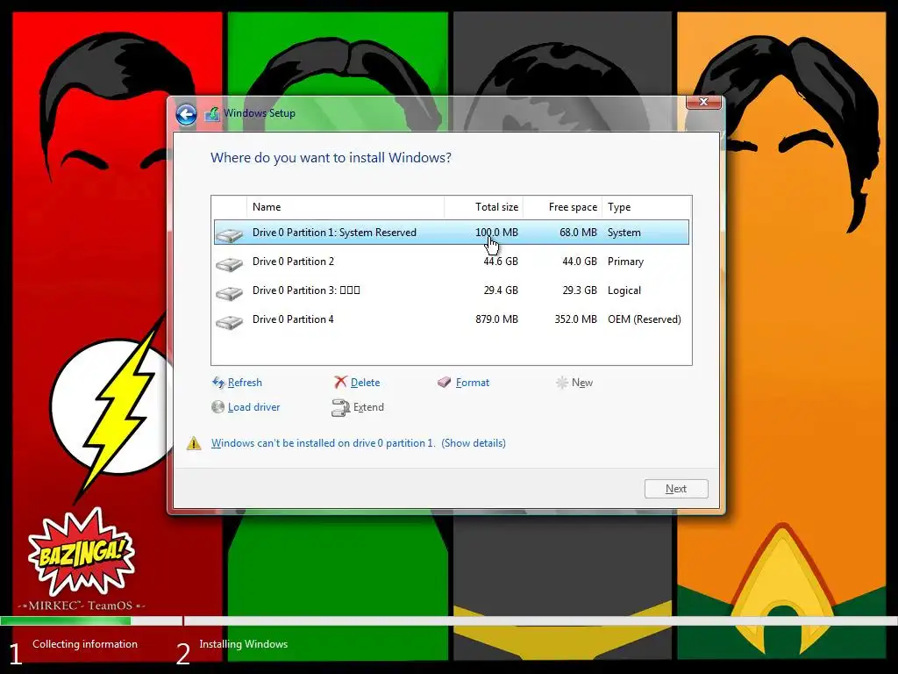Click the red X Delete icon
This screenshot has width=898, height=674.
click(x=341, y=382)
